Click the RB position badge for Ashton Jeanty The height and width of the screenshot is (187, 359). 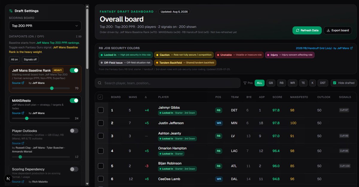pos(219,136)
